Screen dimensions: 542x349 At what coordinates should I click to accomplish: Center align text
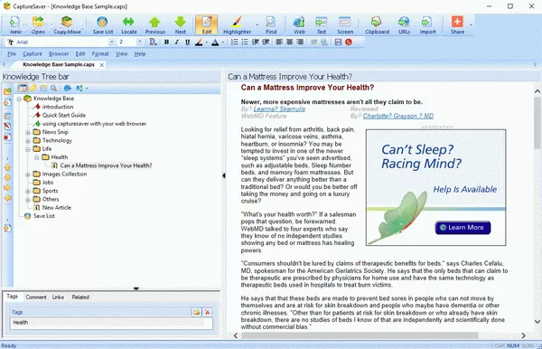pyautogui.click(x=289, y=42)
